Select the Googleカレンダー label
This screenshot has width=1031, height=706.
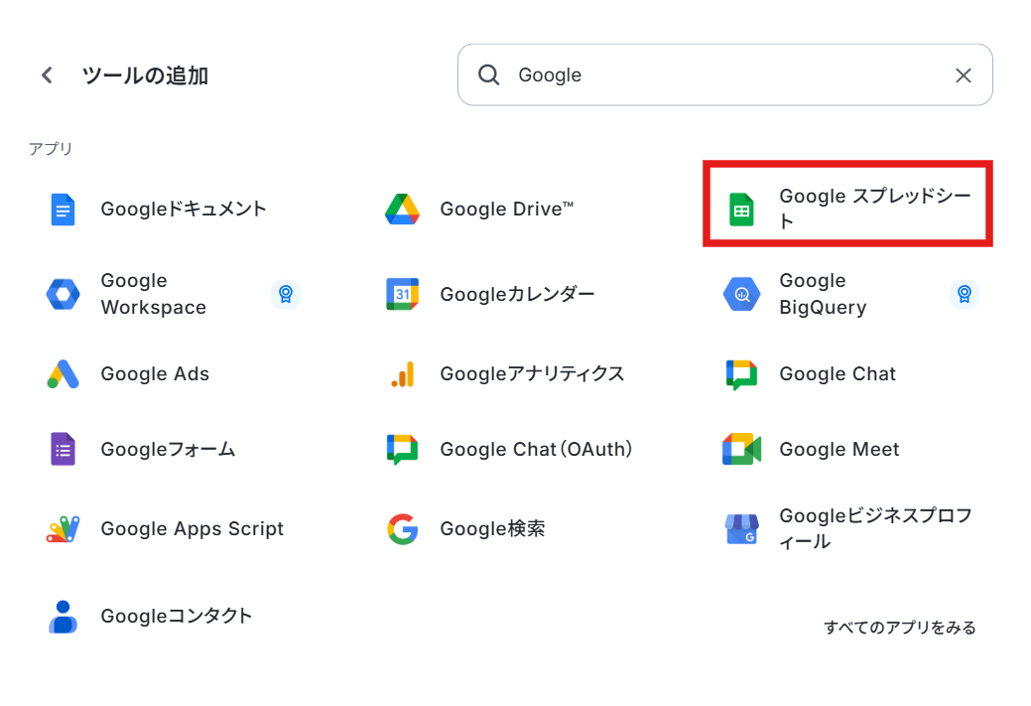(x=517, y=294)
